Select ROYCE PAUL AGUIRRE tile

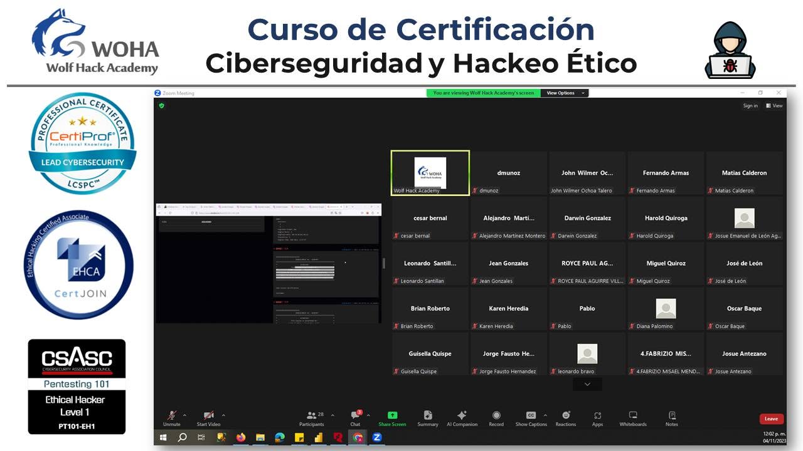[x=587, y=263]
